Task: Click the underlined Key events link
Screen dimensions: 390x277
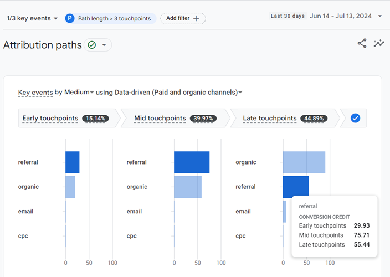Action: pyautogui.click(x=35, y=92)
